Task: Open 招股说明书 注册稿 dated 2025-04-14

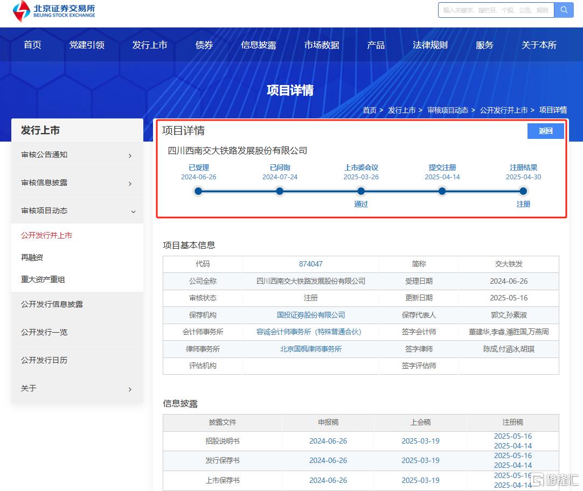Action: pos(513,446)
